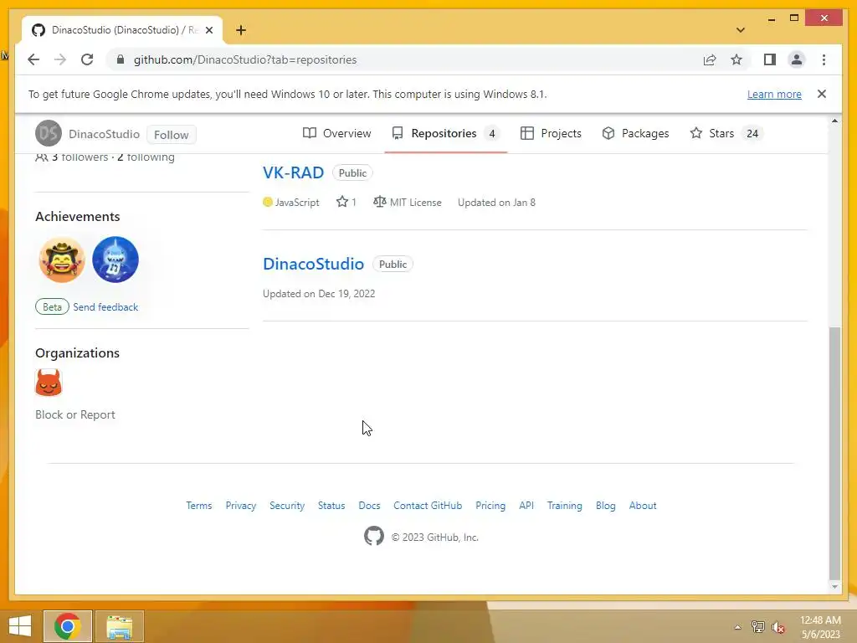Click the scrollbar down arrow
This screenshot has height=643, width=857.
click(x=834, y=587)
